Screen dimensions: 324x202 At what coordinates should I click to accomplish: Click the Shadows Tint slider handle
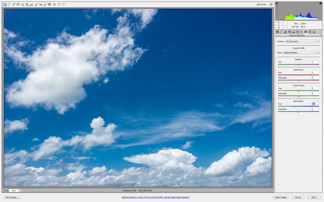pos(298,64)
